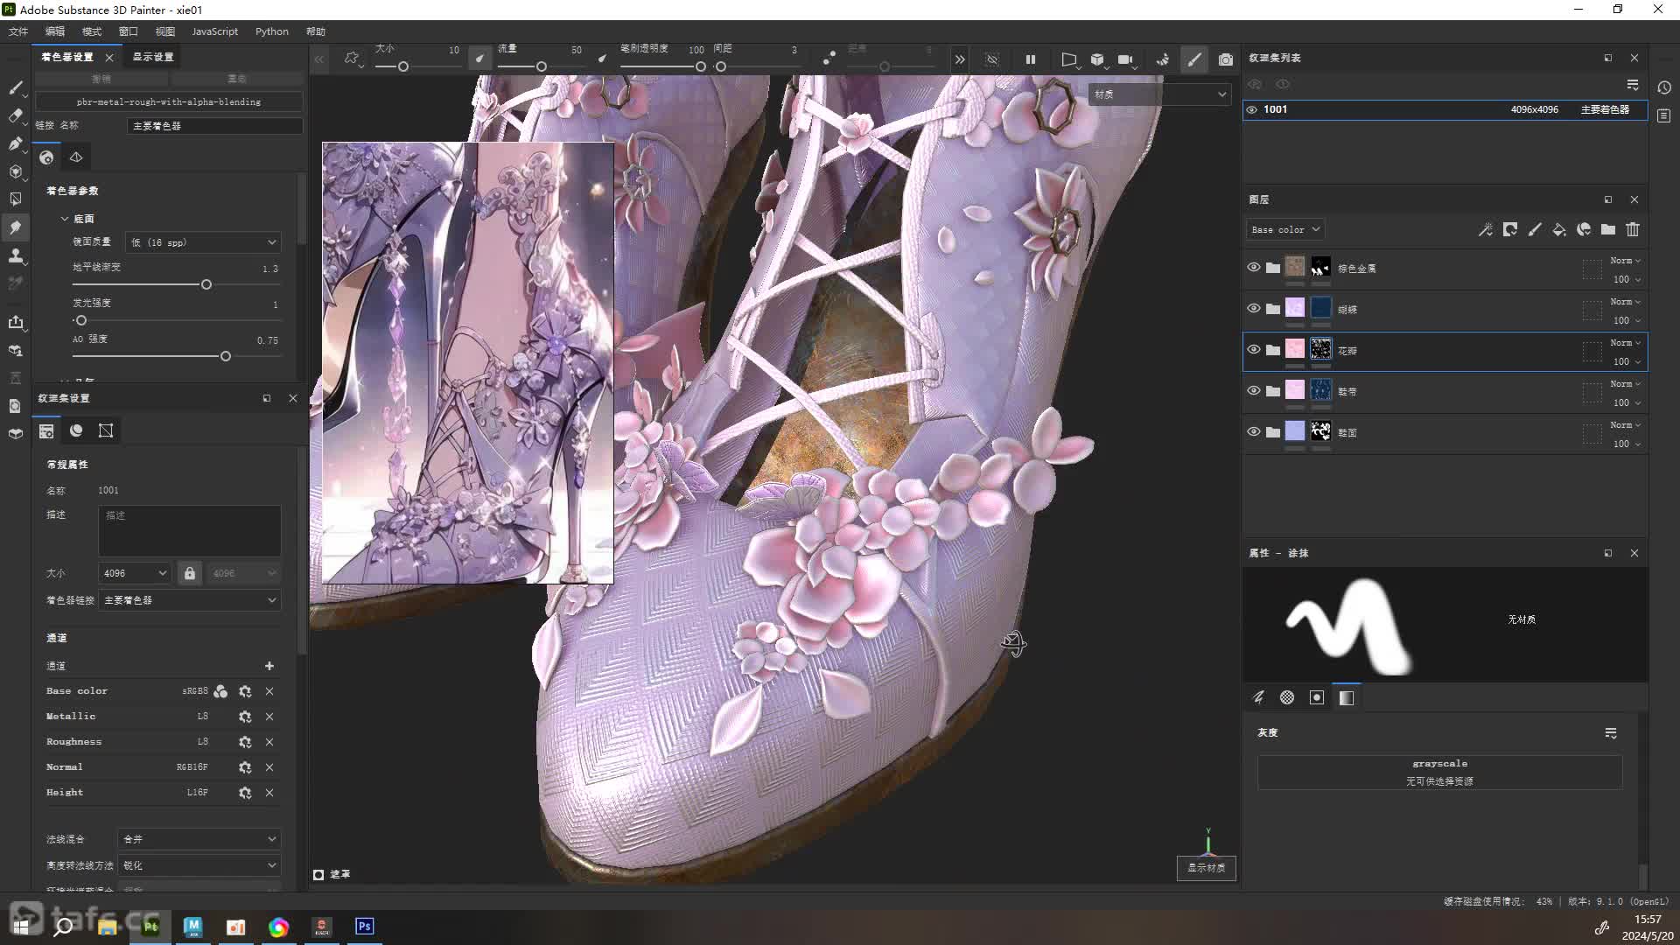The image size is (1680, 945).
Task: Hide the 棕色金属 layer
Action: click(x=1254, y=267)
